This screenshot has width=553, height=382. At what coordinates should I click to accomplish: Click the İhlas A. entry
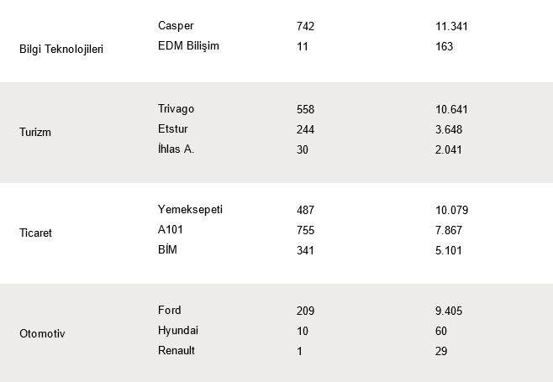coord(176,149)
